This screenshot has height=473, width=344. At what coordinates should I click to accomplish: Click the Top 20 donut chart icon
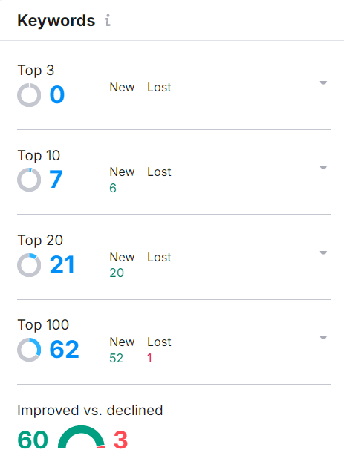pos(29,265)
